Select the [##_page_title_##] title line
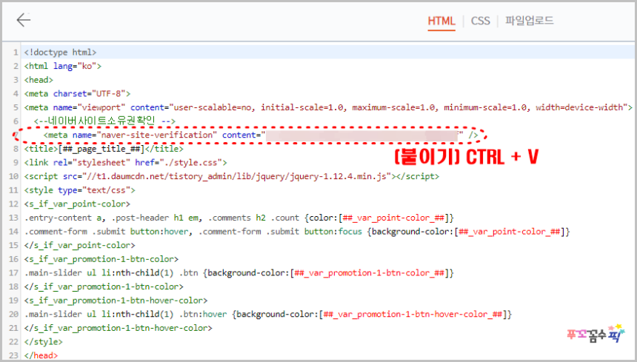Screen dimensions: 637x362 [x=104, y=149]
